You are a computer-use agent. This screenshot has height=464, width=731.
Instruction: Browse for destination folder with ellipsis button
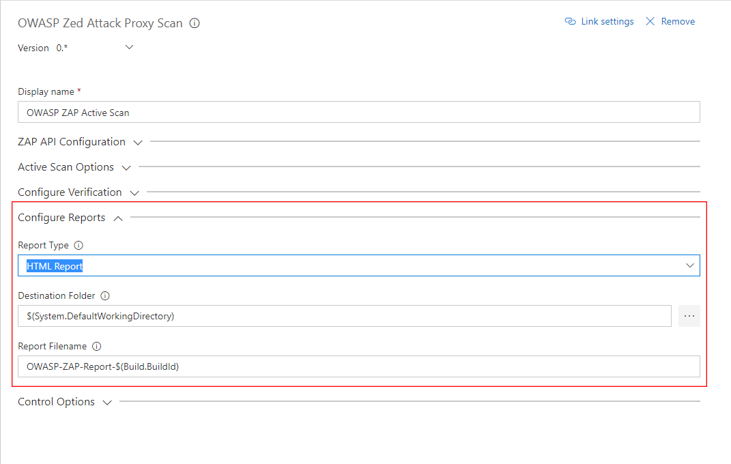pos(689,316)
